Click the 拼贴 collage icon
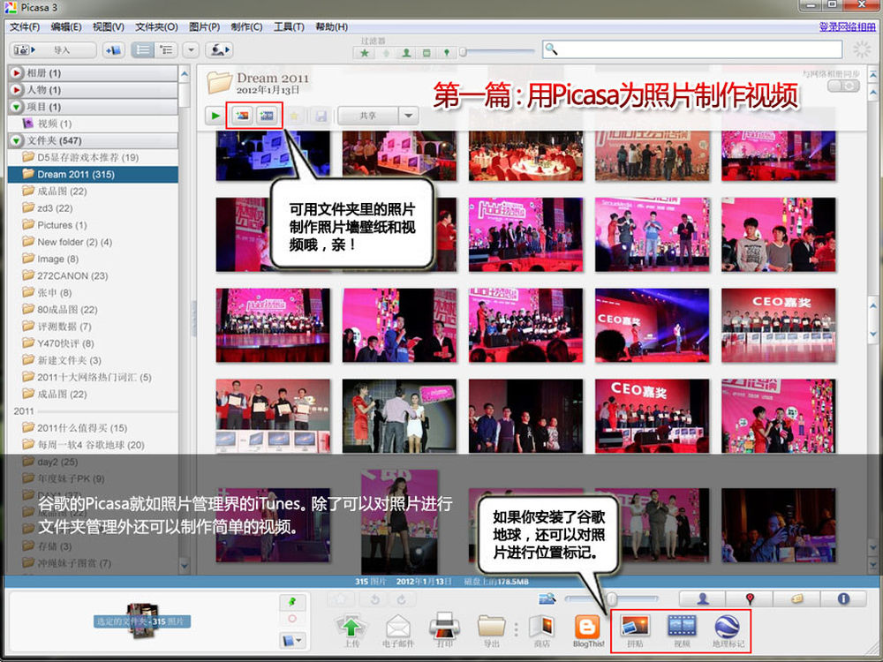This screenshot has width=883, height=662. click(x=635, y=626)
